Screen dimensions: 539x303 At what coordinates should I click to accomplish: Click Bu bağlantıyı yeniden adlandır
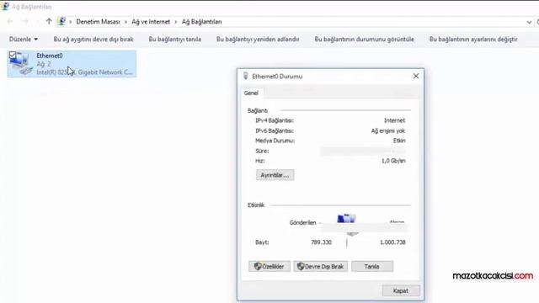[x=258, y=40]
